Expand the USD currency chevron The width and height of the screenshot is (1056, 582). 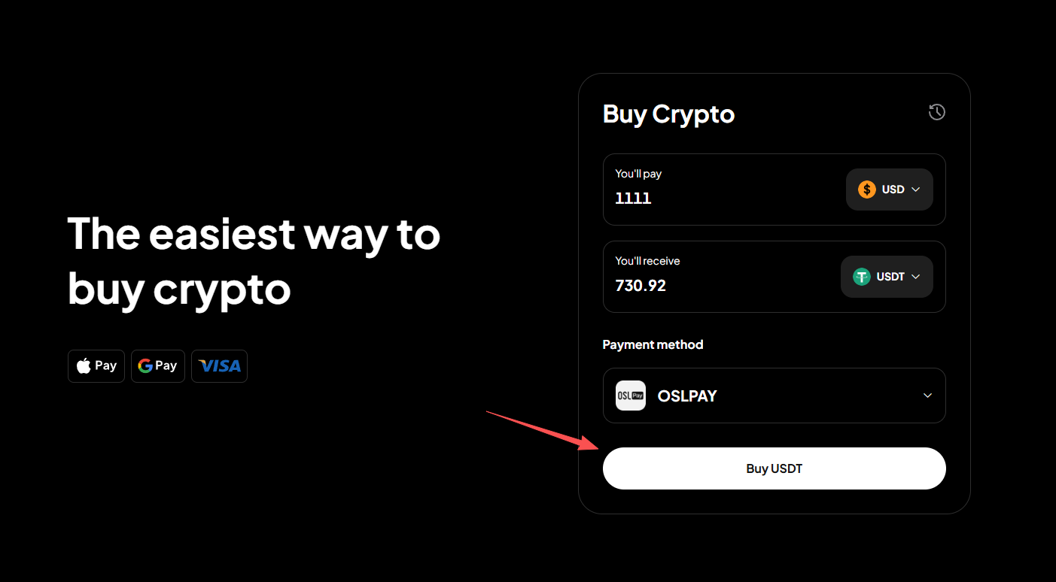(916, 189)
